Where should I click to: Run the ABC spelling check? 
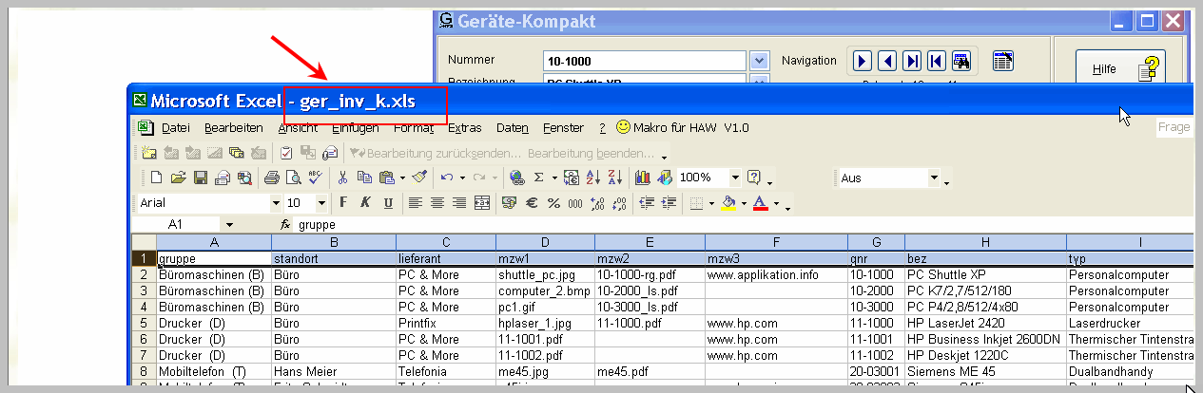pyautogui.click(x=316, y=178)
